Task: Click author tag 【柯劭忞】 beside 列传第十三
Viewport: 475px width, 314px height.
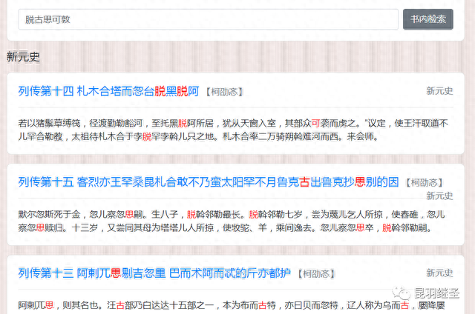Action: coord(316,274)
